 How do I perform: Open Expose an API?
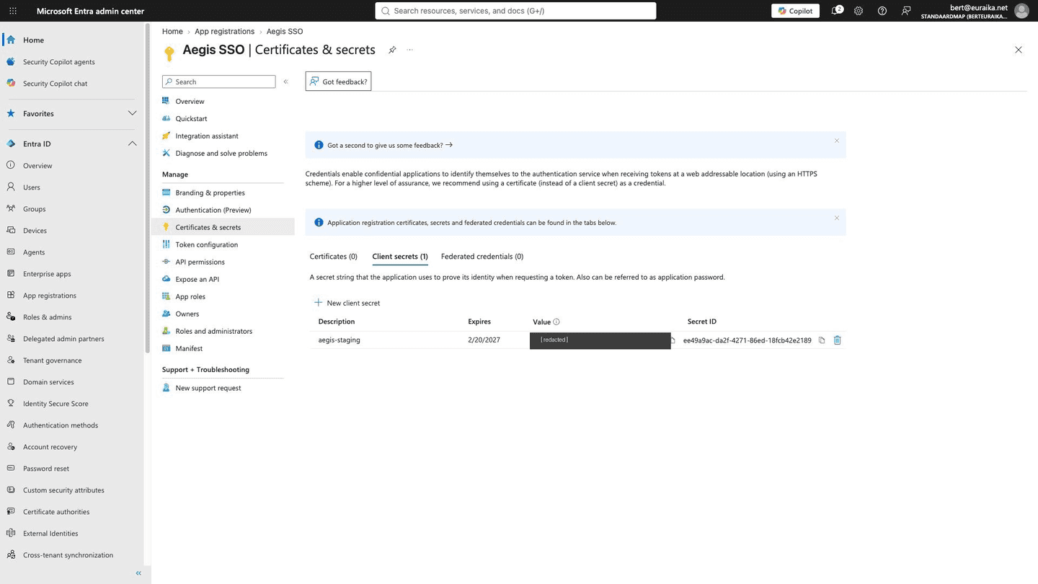(197, 279)
